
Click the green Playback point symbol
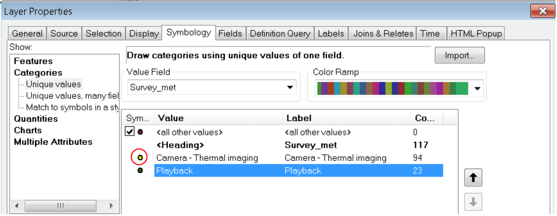click(x=140, y=171)
